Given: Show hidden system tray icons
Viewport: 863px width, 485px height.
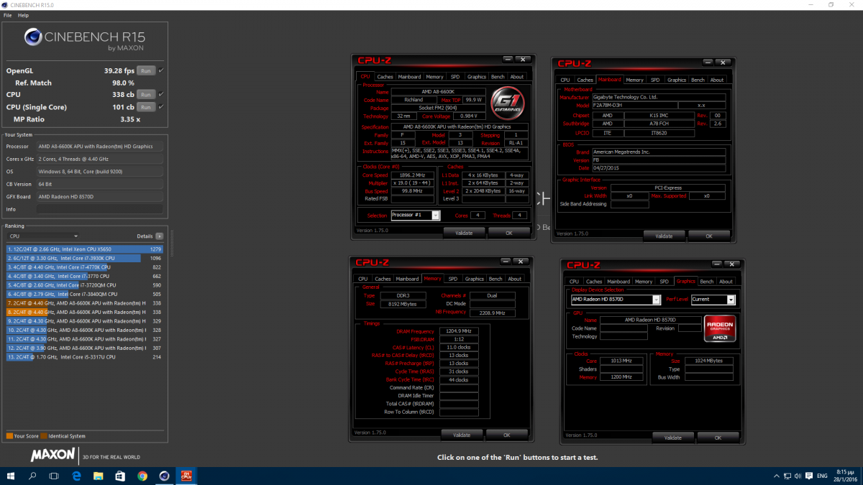Looking at the screenshot, I should tap(776, 476).
